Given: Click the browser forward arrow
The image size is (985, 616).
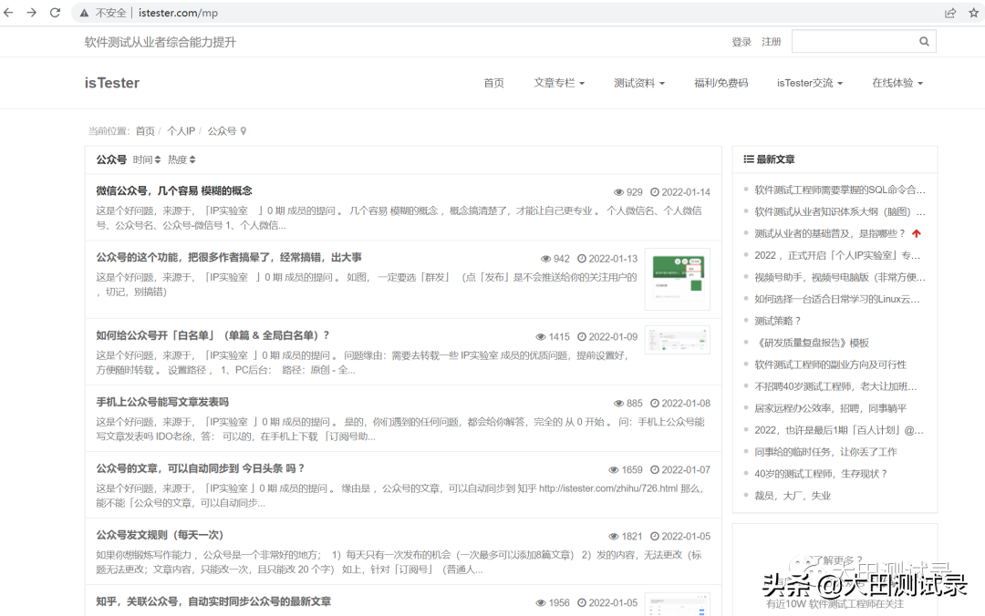Looking at the screenshot, I should tap(32, 13).
